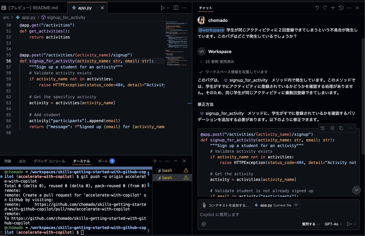Open chat panel more actions ellipsis
Image resolution: width=365 pixels, height=236 pixels.
coord(349,8)
